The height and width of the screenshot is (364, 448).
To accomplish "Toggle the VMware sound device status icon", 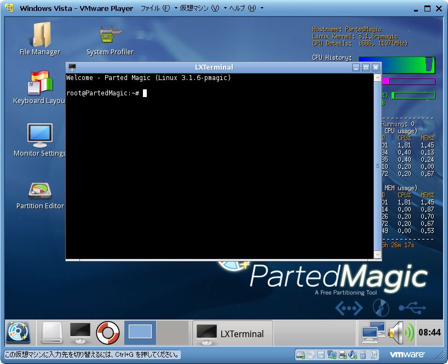I will [x=353, y=355].
